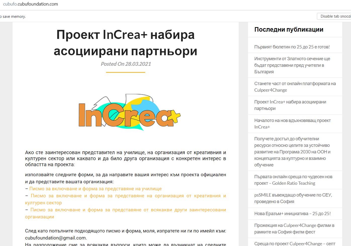Open 'Инструменти от Златното сечение' post
Viewport: 351px width, 246px height.
[x=292, y=65]
